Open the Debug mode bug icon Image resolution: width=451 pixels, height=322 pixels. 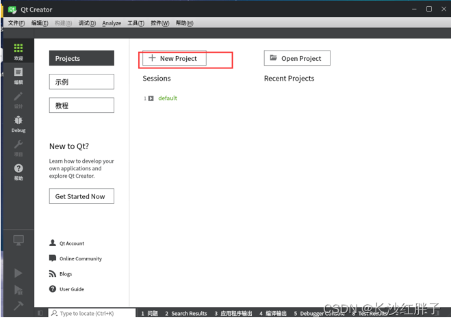coord(18,120)
